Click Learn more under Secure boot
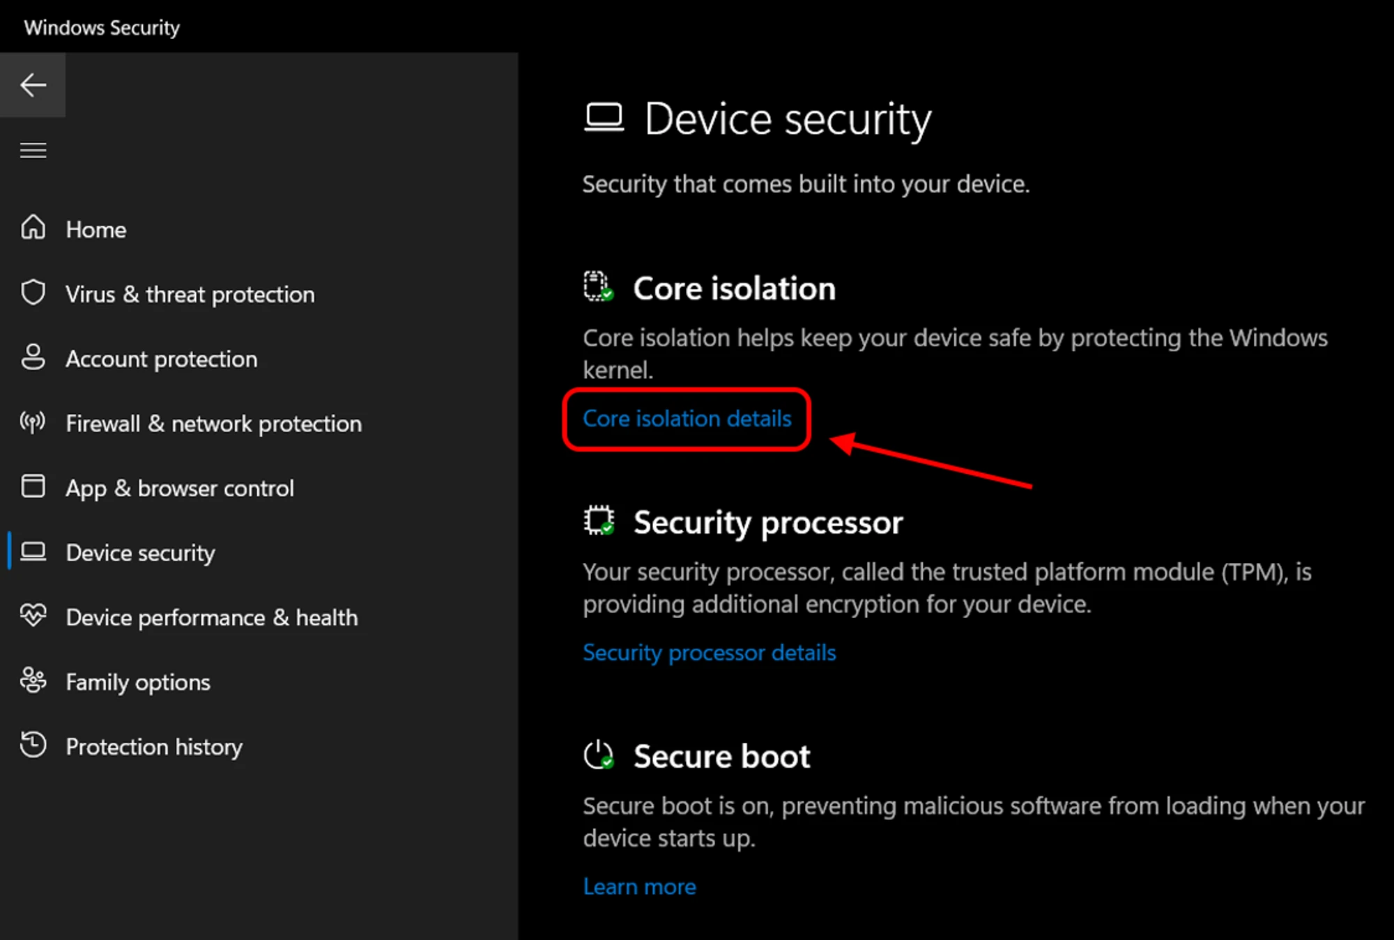This screenshot has height=940, width=1394. (x=639, y=887)
